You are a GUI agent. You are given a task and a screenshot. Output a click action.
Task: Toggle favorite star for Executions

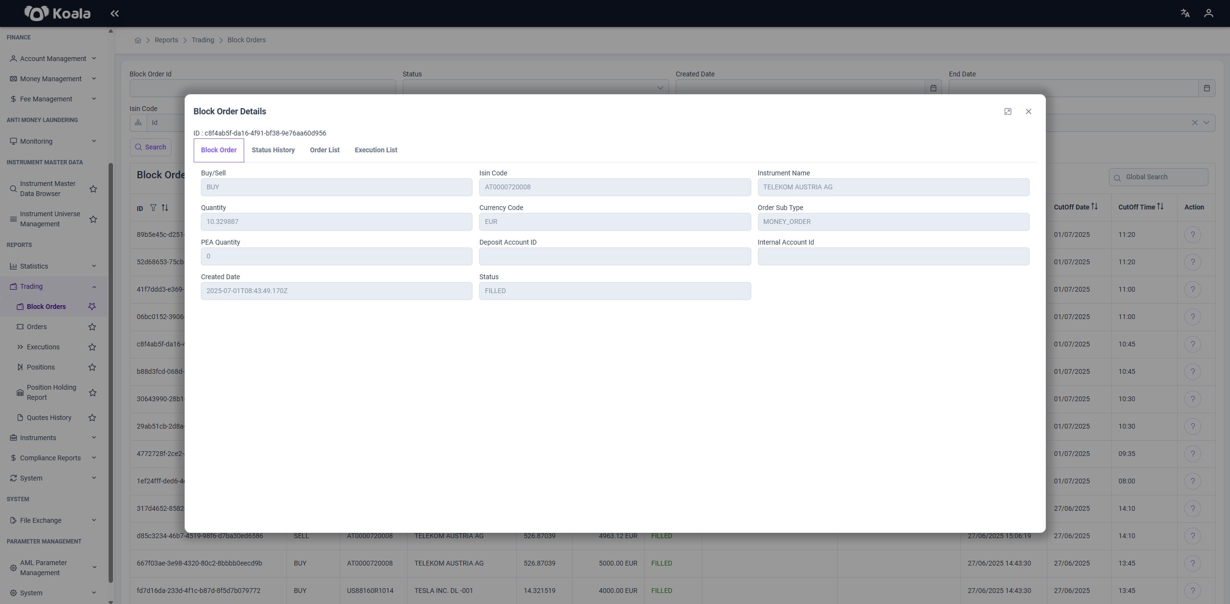pos(92,347)
